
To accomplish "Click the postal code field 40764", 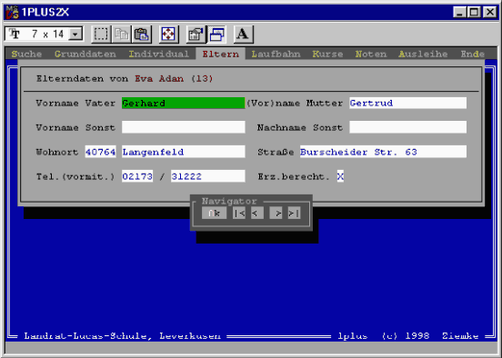I will click(x=101, y=152).
